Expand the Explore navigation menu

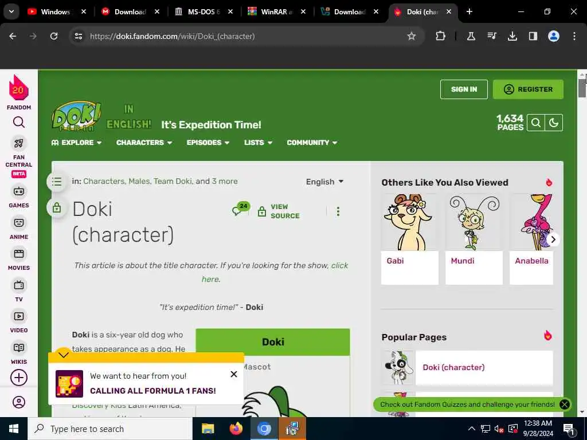tap(76, 143)
